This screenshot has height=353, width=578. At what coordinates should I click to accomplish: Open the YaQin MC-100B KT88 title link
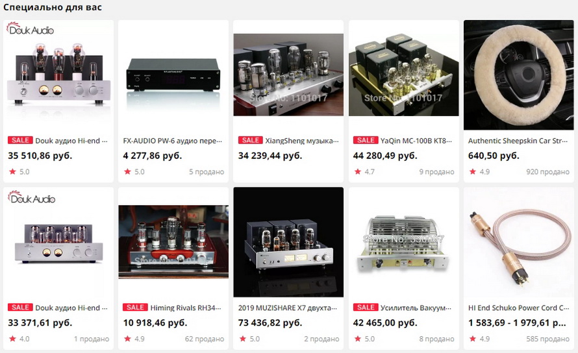tap(416, 141)
